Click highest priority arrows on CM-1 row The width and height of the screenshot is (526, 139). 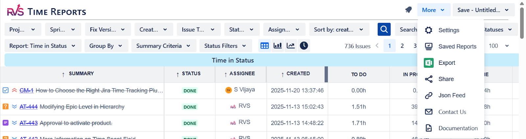click(14, 90)
